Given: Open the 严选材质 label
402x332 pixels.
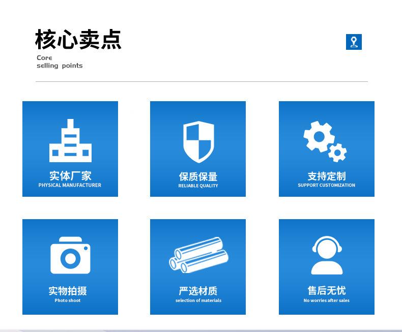Looking at the screenshot, I should coord(198,291).
